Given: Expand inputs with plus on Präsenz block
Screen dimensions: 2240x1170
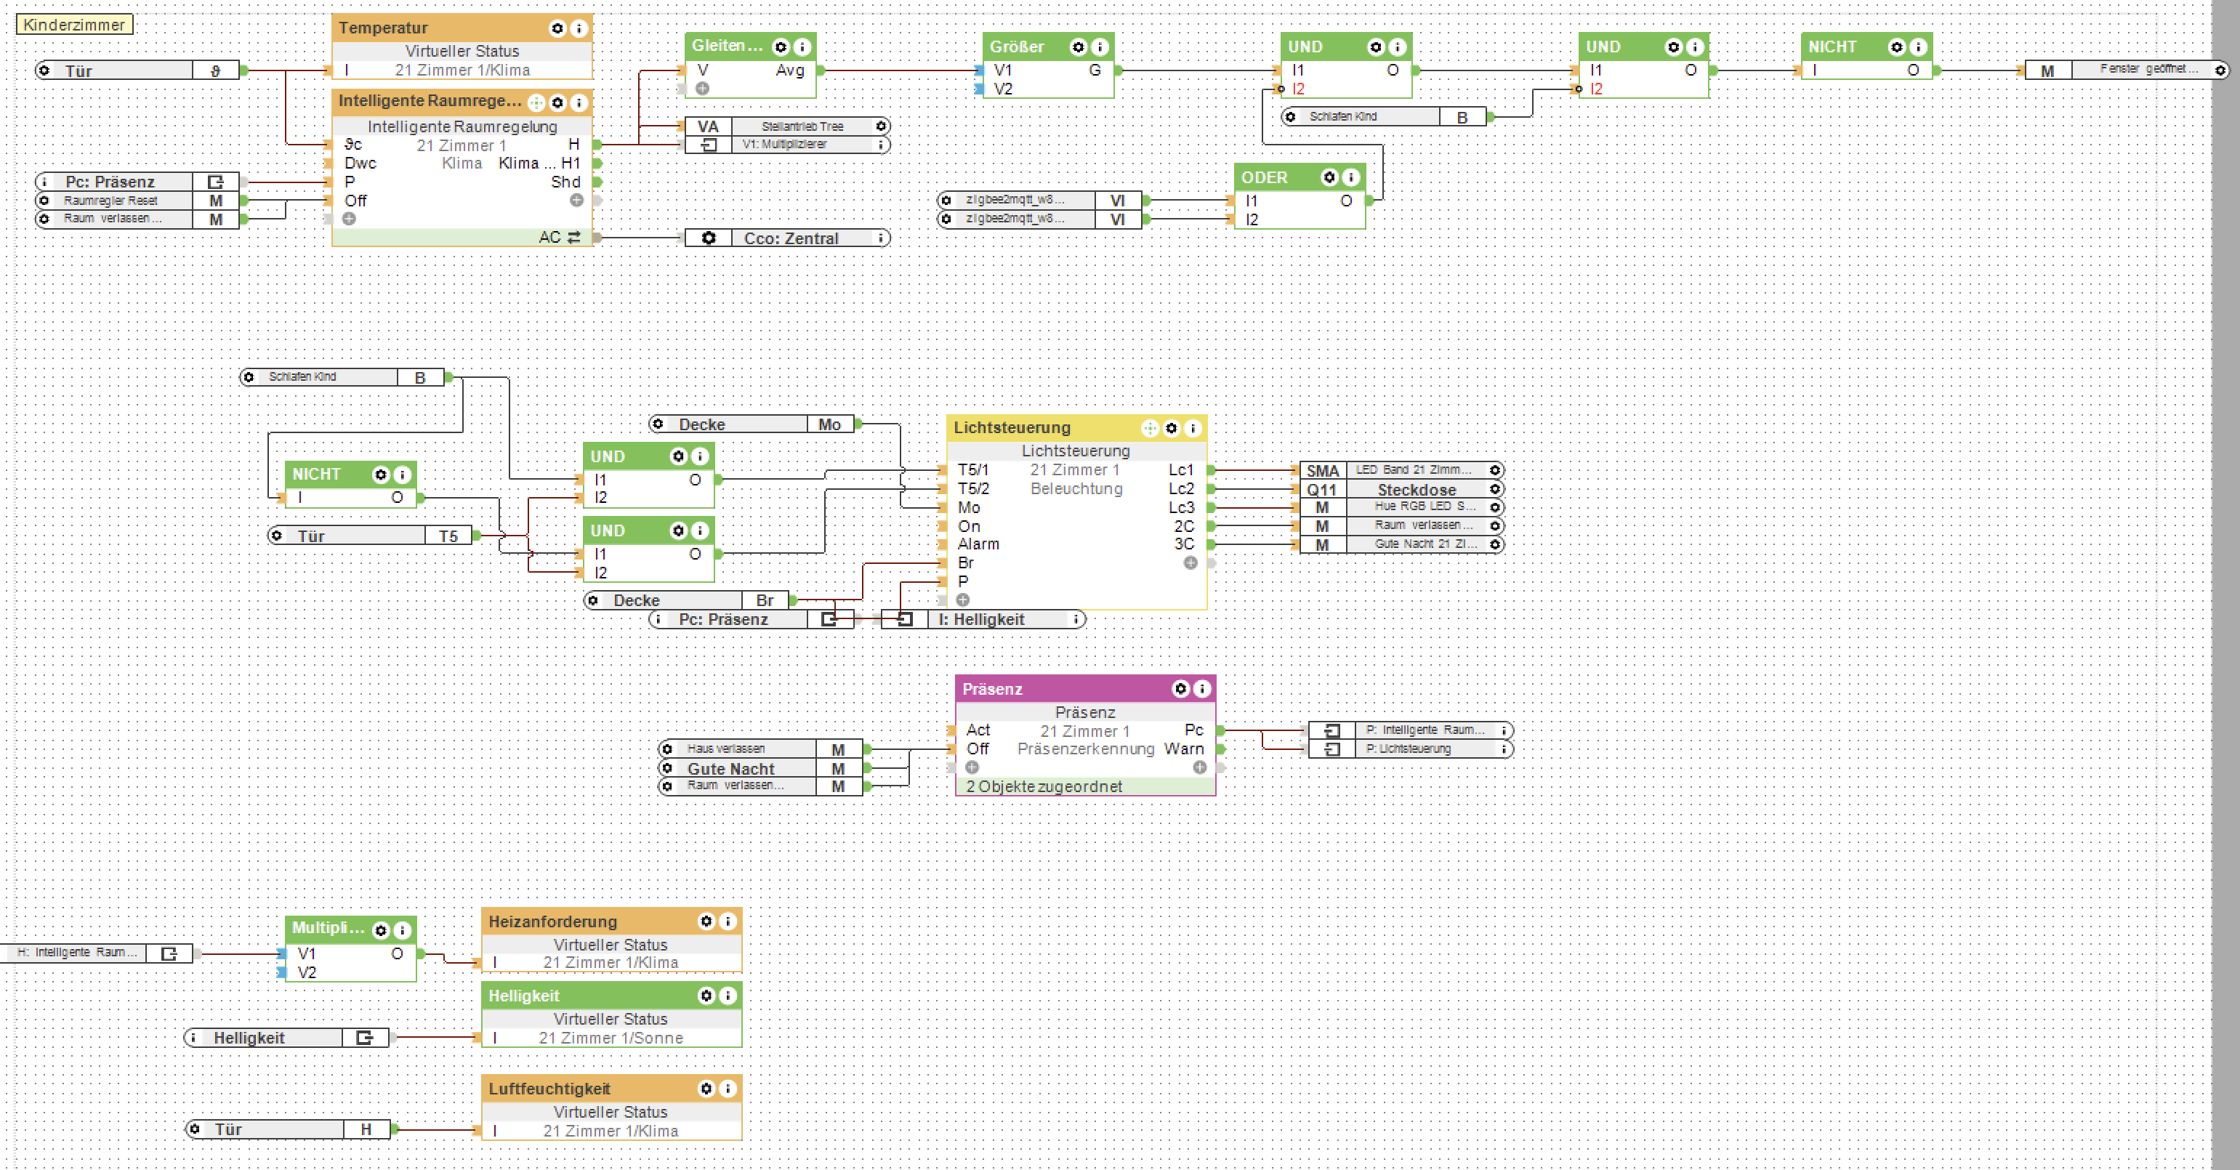Looking at the screenshot, I should click(x=972, y=767).
